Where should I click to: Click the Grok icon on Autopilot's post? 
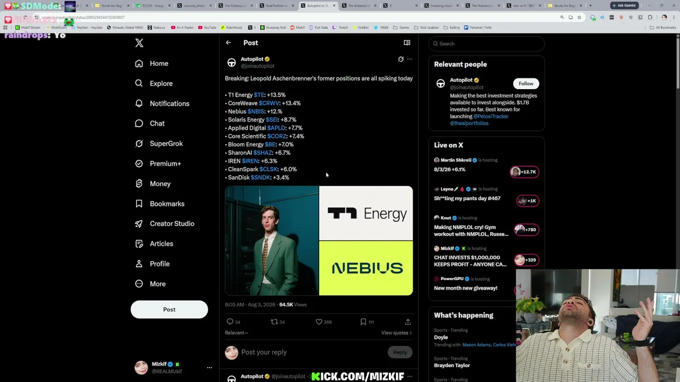tap(401, 59)
